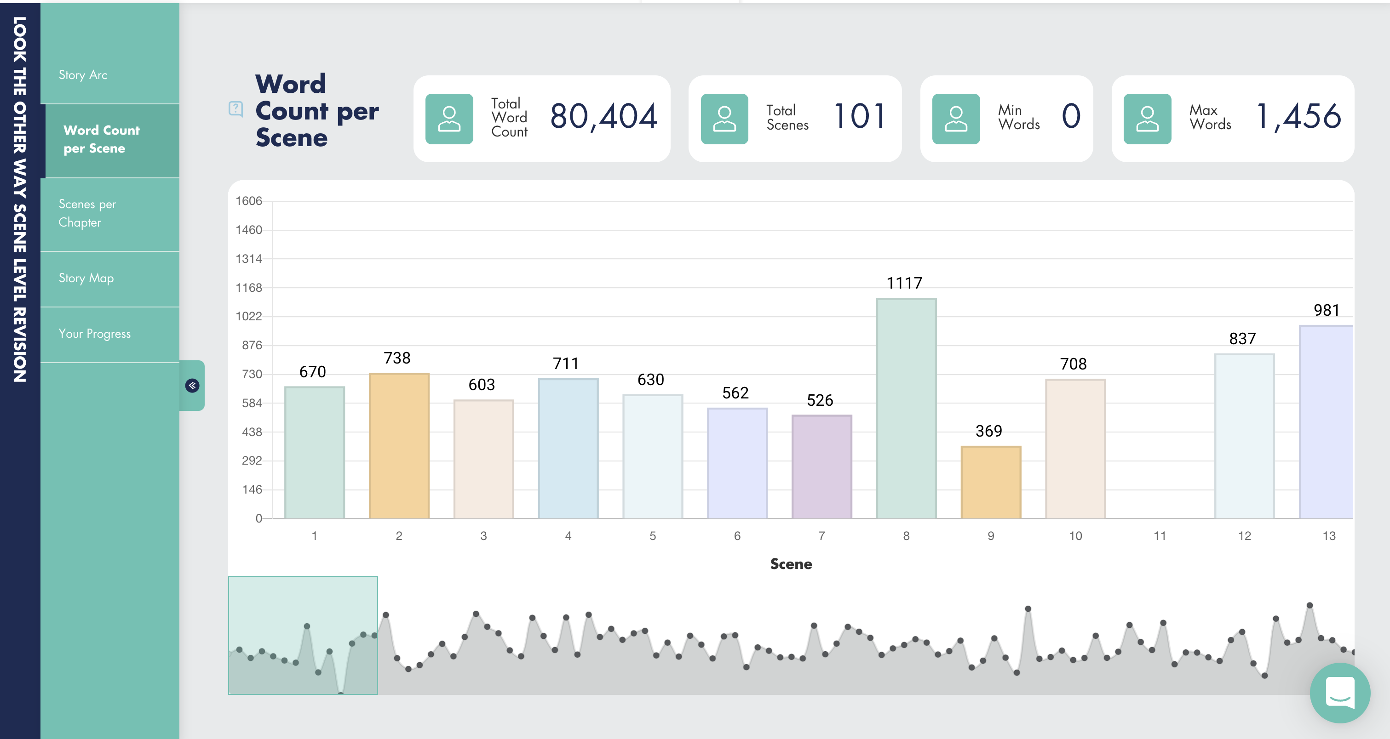Click the Min Words value 0
The image size is (1390, 739).
[1071, 116]
